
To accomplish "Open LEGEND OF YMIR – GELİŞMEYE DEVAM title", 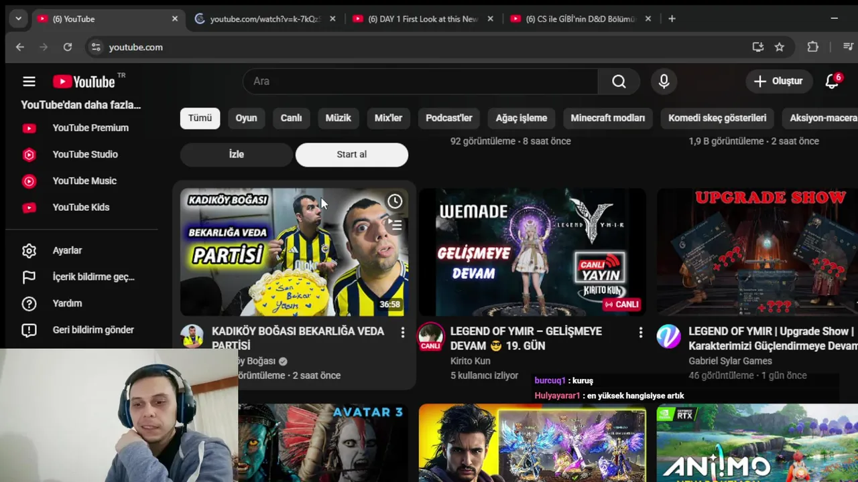I will click(x=526, y=338).
